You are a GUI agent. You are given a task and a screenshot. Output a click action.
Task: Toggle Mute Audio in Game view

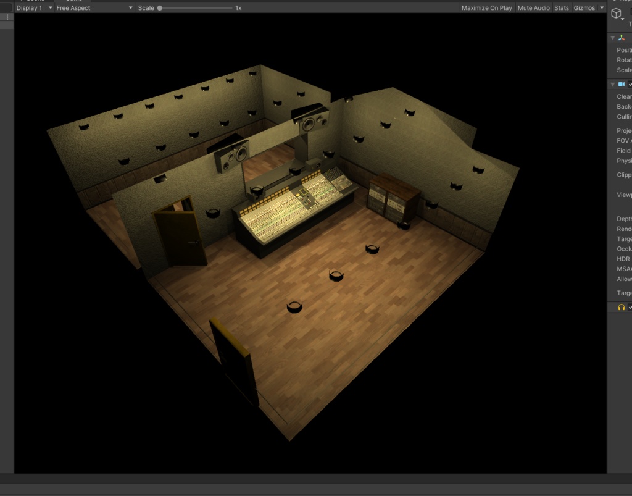pyautogui.click(x=533, y=7)
